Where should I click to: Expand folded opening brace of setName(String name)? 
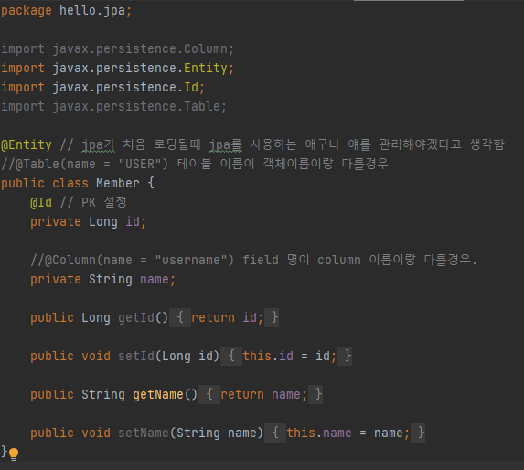click(275, 433)
